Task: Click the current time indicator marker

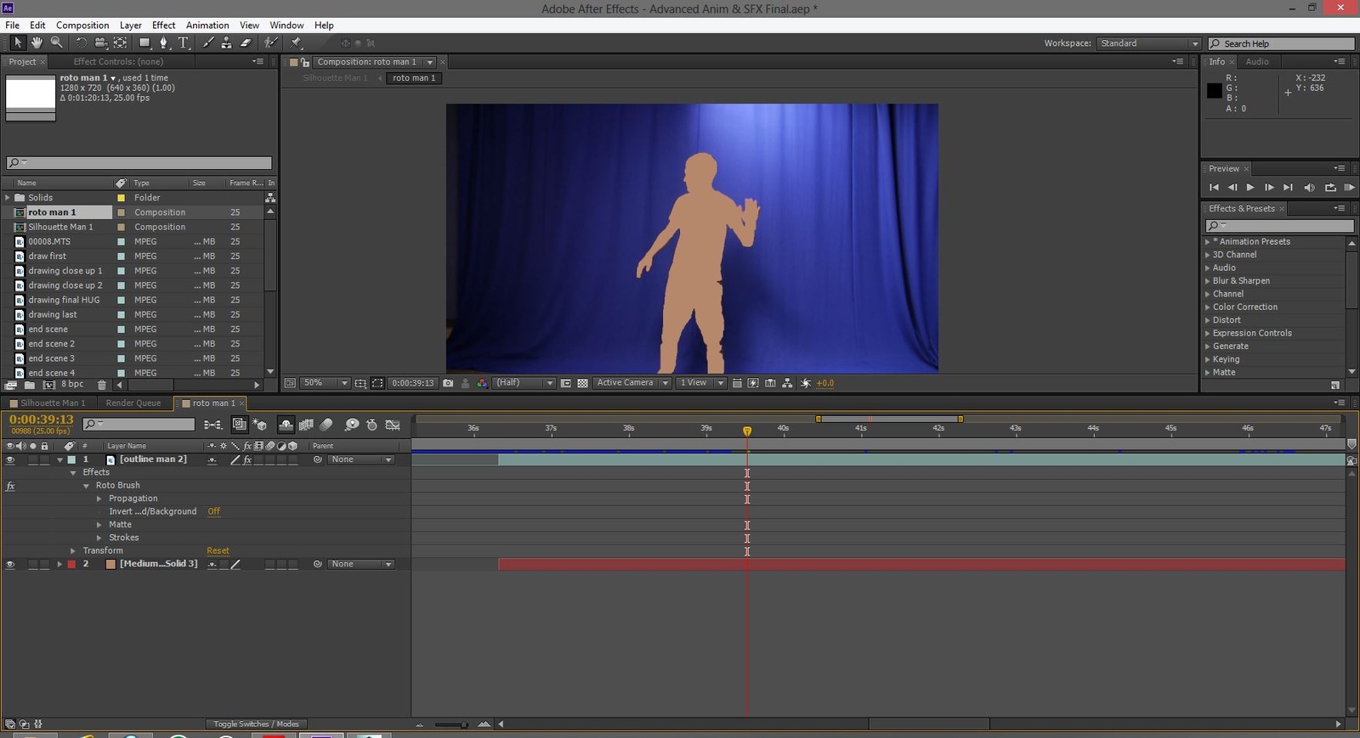Action: (747, 431)
